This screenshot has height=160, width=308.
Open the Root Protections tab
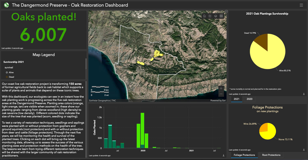271,155
